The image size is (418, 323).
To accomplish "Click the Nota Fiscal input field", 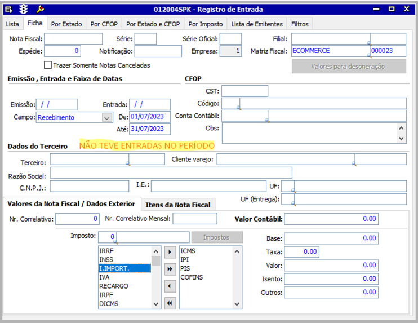I will pos(73,39).
